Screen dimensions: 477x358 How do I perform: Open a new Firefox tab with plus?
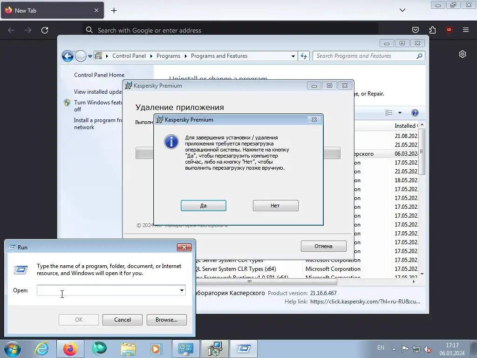coord(114,10)
